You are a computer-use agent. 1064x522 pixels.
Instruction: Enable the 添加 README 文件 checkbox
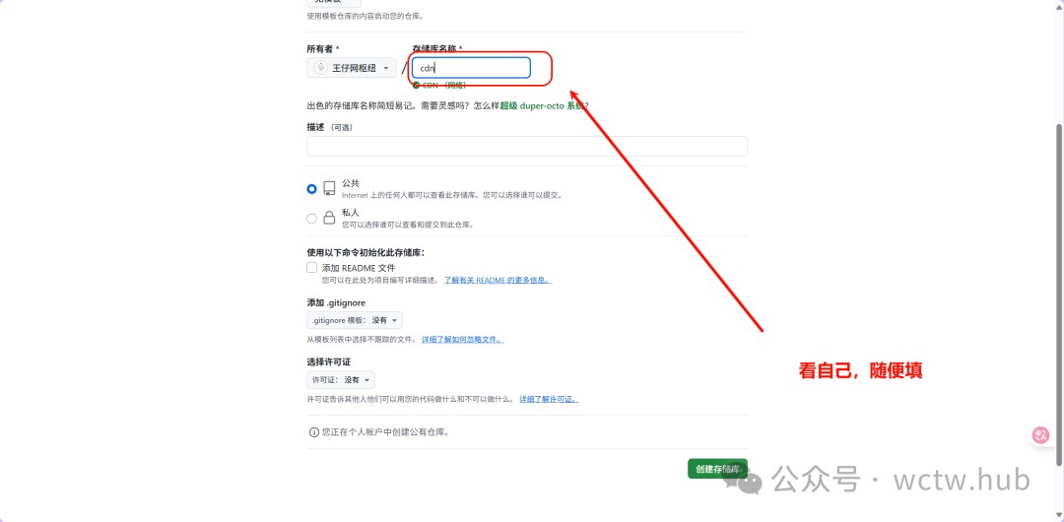coord(311,268)
